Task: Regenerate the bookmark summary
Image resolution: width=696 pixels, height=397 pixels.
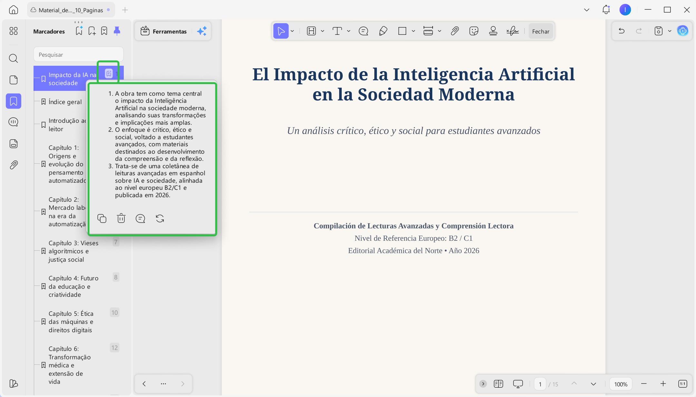Action: 160,218
